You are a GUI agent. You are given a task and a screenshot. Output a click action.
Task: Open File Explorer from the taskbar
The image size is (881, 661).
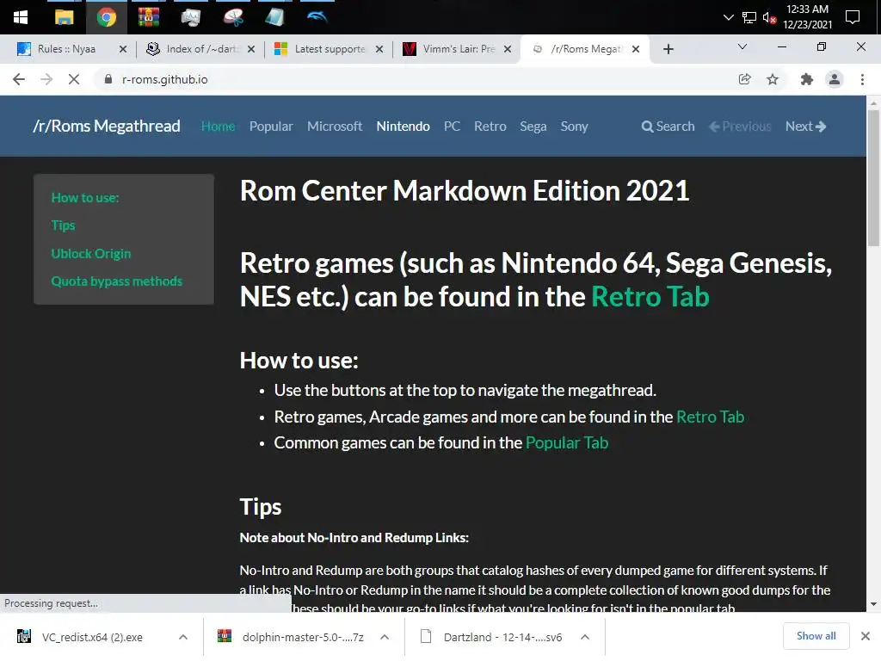(x=64, y=17)
